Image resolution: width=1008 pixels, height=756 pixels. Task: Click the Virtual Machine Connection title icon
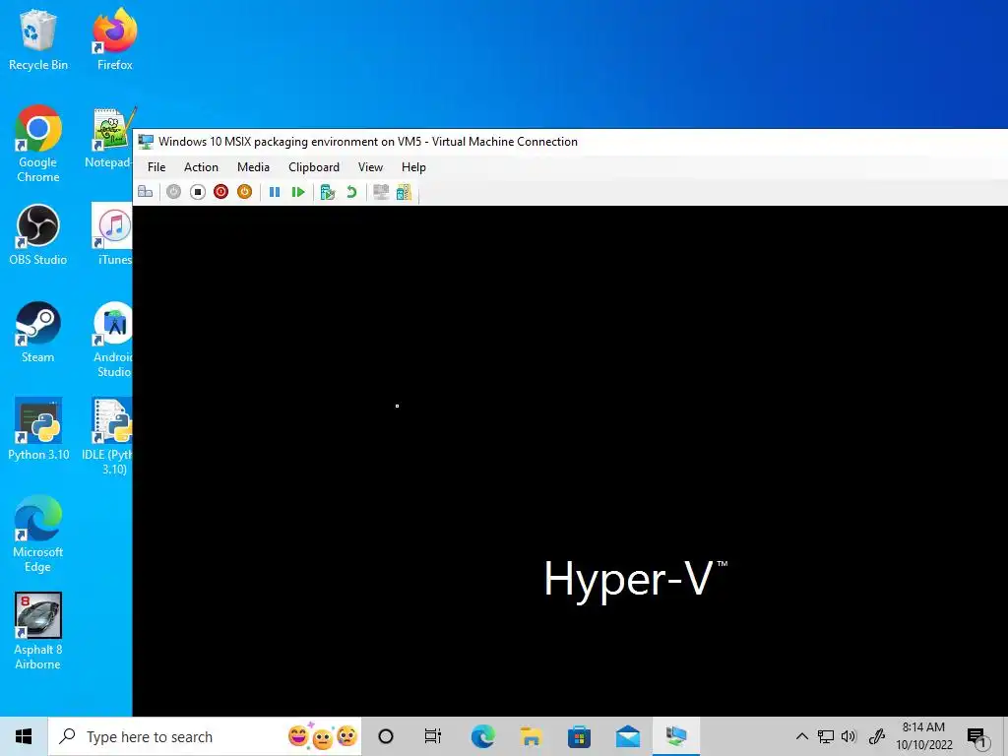point(146,142)
